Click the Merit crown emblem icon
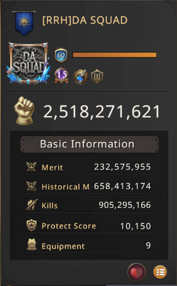 [31, 167]
